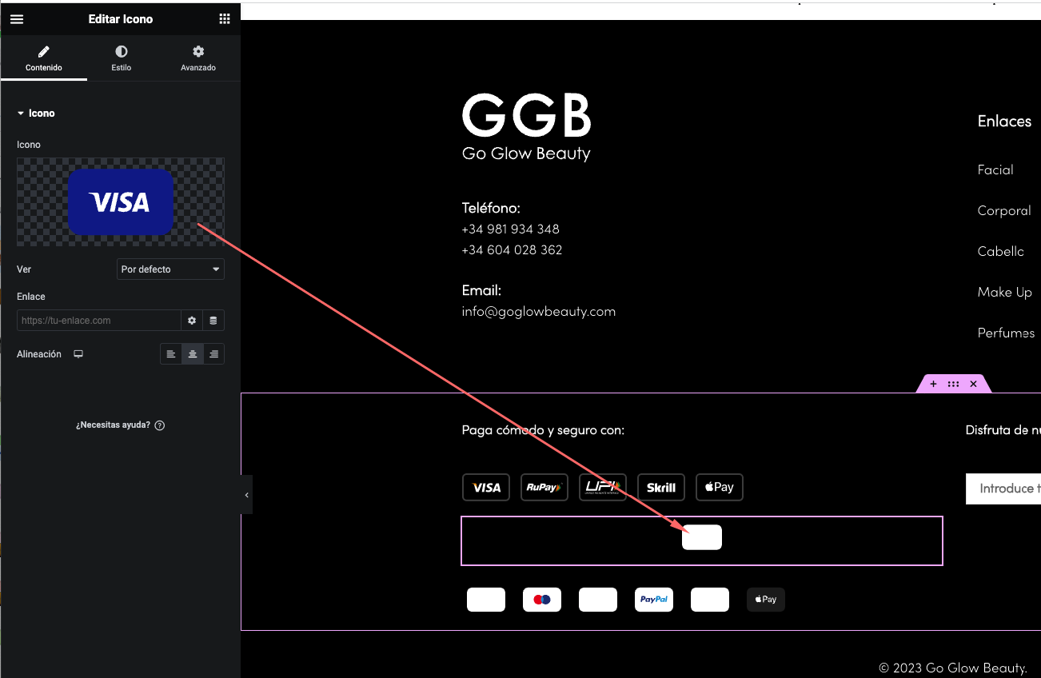Image resolution: width=1041 pixels, height=678 pixels.
Task: Click the help question mark icon
Action: pyautogui.click(x=160, y=425)
